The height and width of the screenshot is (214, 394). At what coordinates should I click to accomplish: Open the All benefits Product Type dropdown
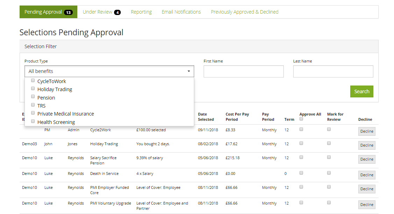coord(109,71)
